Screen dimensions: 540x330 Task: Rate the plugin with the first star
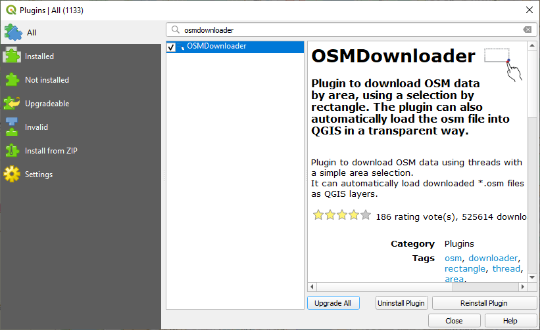(x=318, y=215)
